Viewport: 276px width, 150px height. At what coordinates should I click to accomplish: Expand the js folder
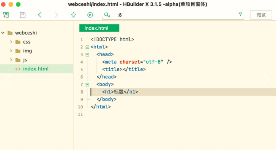click(x=11, y=60)
